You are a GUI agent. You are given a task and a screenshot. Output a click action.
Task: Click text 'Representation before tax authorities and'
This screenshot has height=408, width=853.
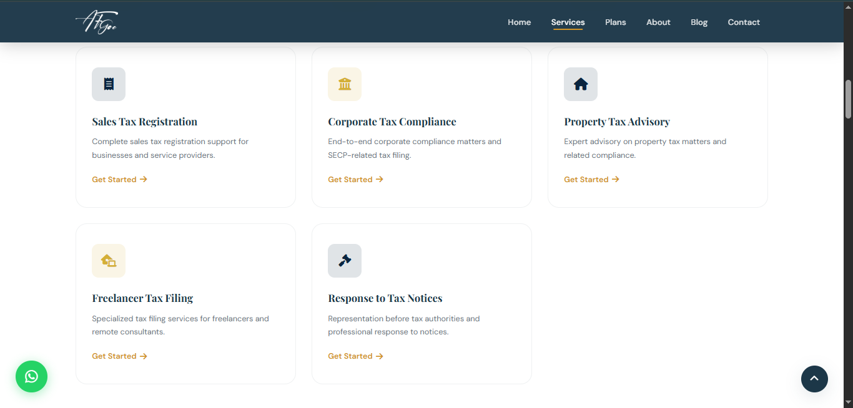(x=404, y=319)
